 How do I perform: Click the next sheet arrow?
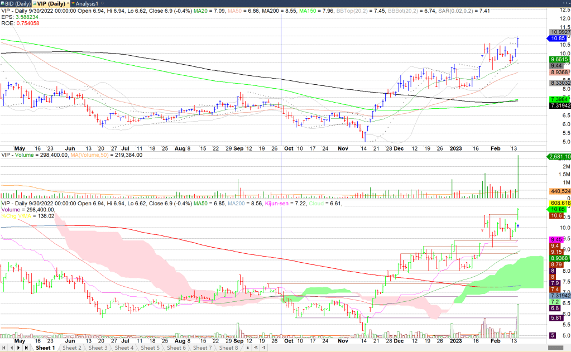click(18, 348)
